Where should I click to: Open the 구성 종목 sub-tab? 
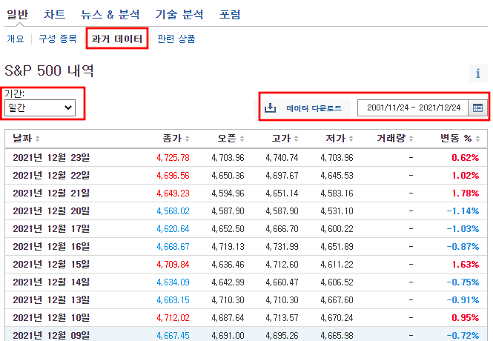tap(58, 39)
